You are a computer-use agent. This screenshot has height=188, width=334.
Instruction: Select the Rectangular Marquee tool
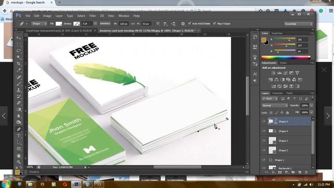coord(19,44)
